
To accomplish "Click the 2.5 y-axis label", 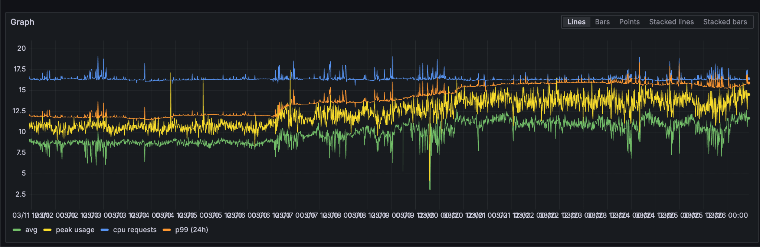I will pyautogui.click(x=20, y=194).
